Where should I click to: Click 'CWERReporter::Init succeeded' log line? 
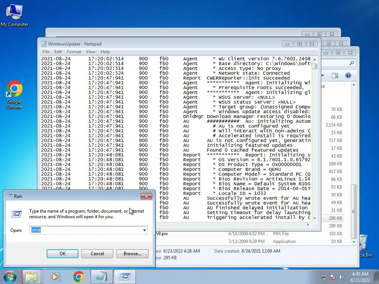pos(248,78)
